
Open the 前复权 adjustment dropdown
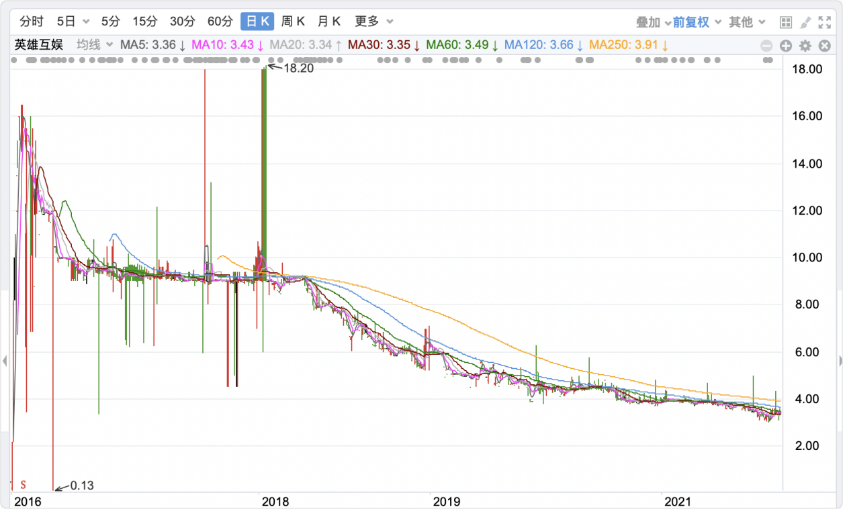(x=697, y=22)
